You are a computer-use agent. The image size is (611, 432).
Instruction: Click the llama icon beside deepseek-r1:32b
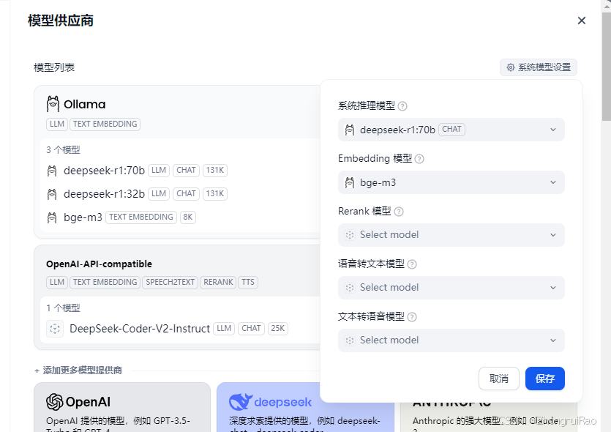(52, 194)
